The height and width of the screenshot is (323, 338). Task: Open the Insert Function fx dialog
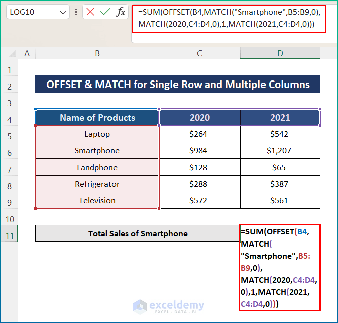pyautogui.click(x=121, y=12)
